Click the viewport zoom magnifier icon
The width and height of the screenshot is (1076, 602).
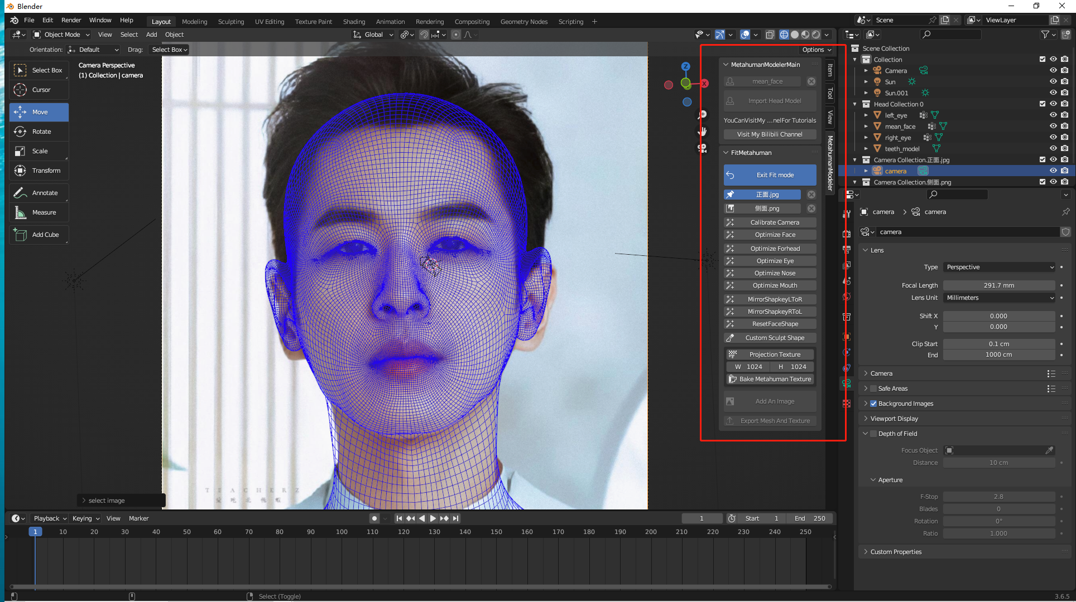click(x=702, y=115)
